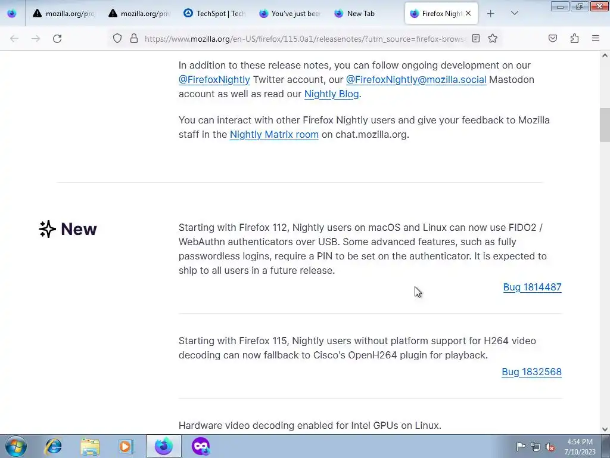Screen dimensions: 610x458
Task: Open tracking protection shield panel
Action: [x=117, y=38]
